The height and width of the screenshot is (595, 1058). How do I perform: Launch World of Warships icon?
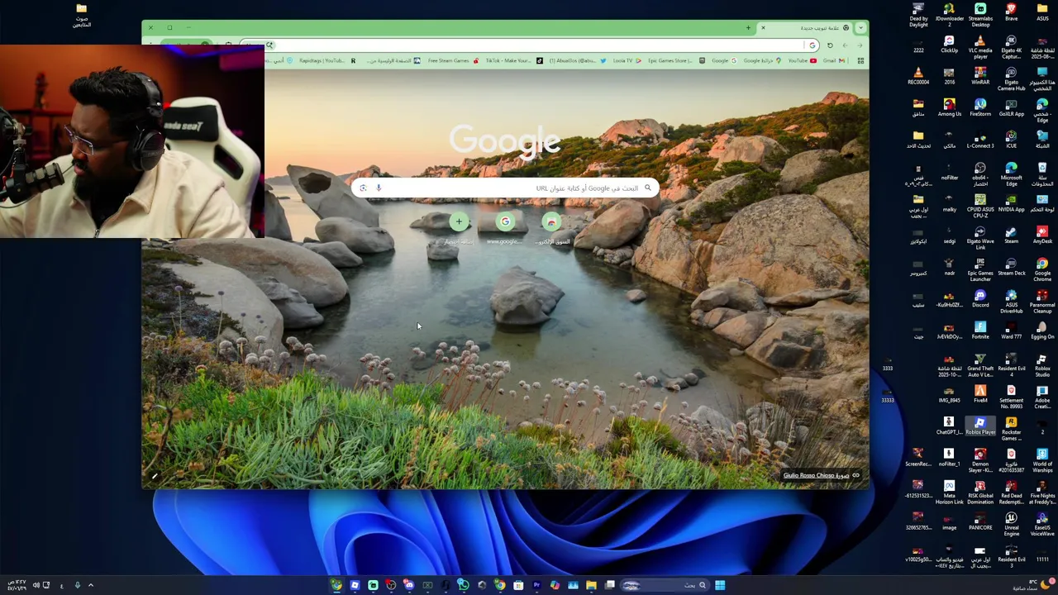(x=1042, y=461)
